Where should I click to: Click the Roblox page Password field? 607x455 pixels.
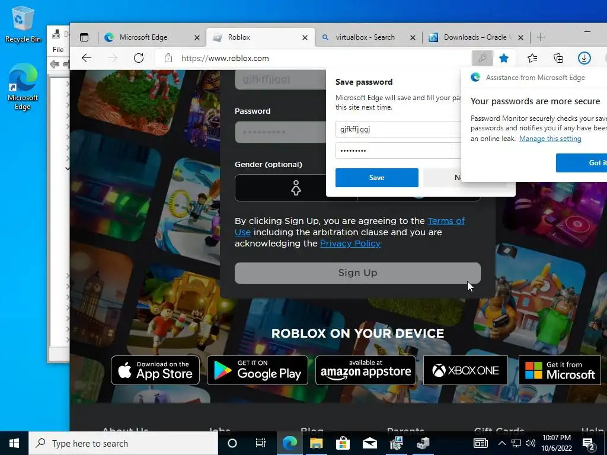point(280,132)
